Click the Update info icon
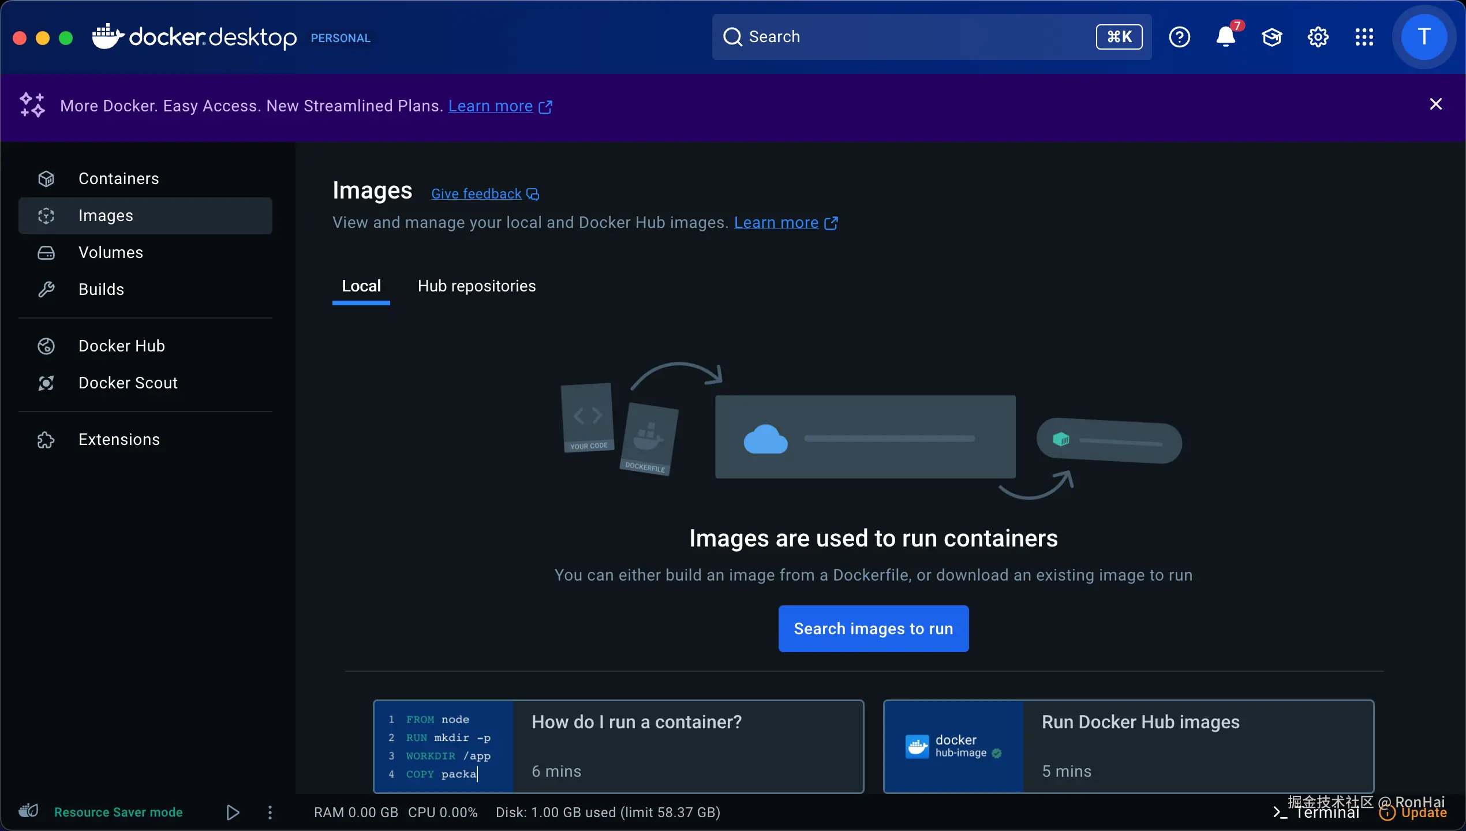This screenshot has height=831, width=1466. pos(1387,813)
